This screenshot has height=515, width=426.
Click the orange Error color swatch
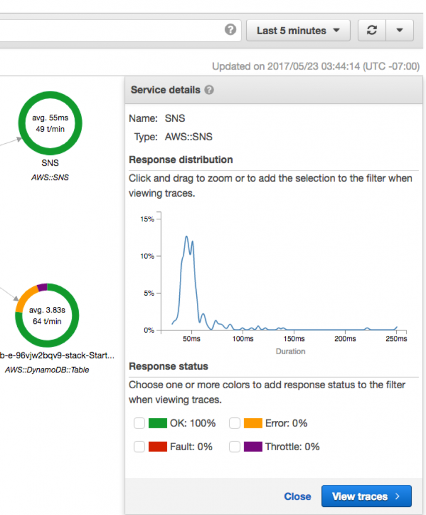pos(253,423)
